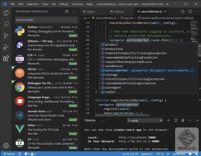Open the Help menu
Screen dimensions: 201x156
[x=89, y=4]
